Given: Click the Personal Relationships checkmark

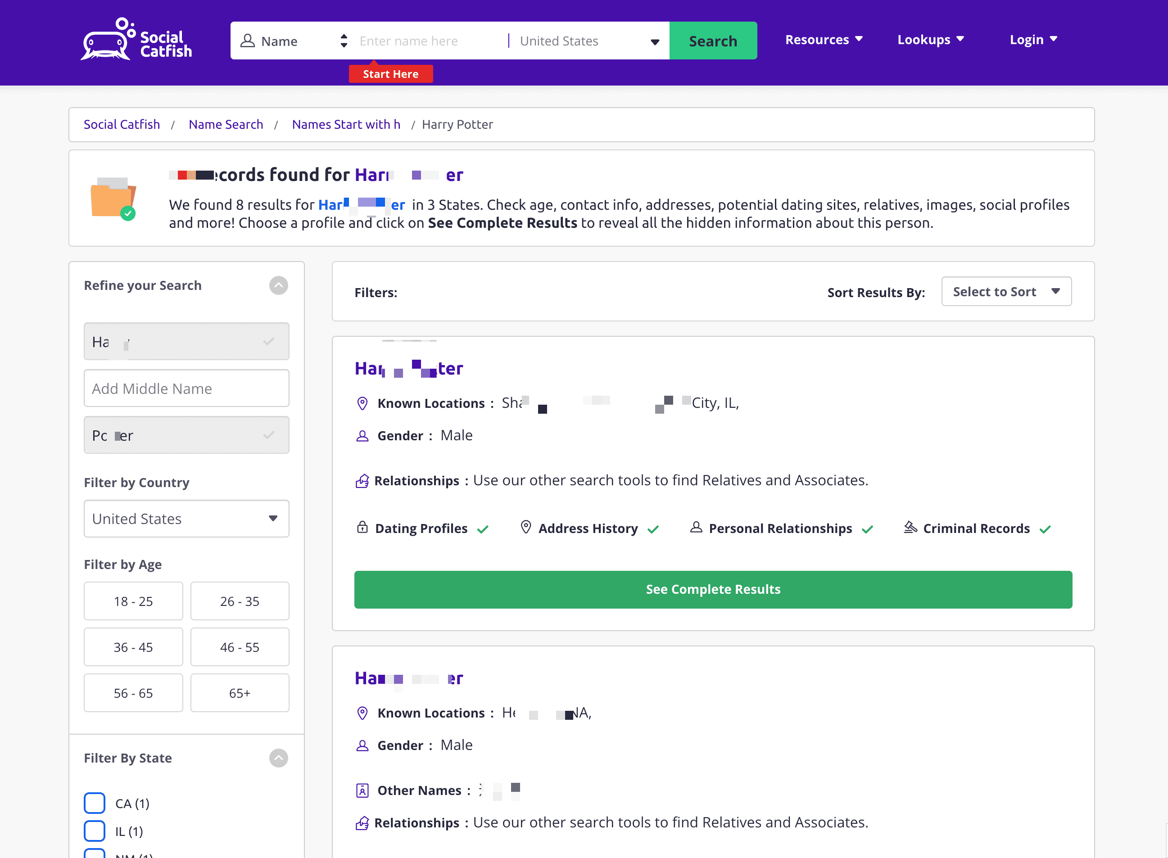Looking at the screenshot, I should [x=867, y=529].
